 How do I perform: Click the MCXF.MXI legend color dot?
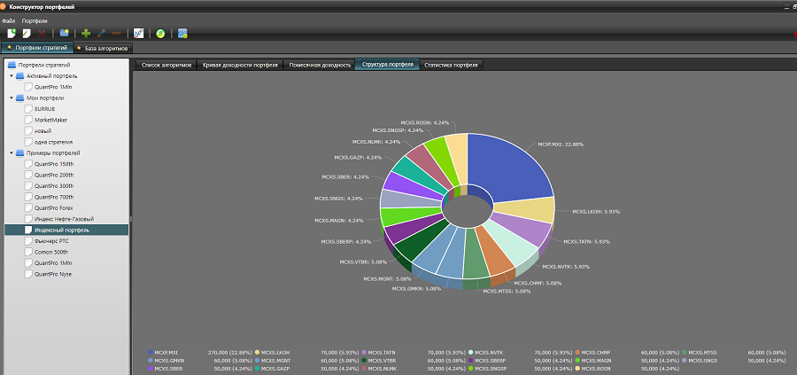coord(151,352)
